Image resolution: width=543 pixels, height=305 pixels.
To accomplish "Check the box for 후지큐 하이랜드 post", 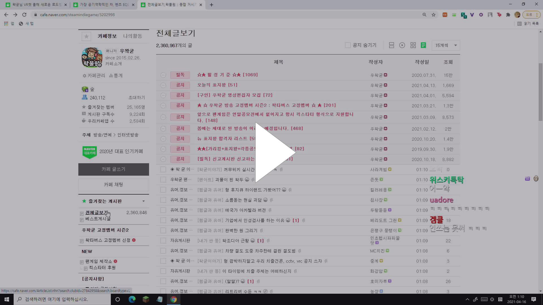I will pyautogui.click(x=163, y=190).
